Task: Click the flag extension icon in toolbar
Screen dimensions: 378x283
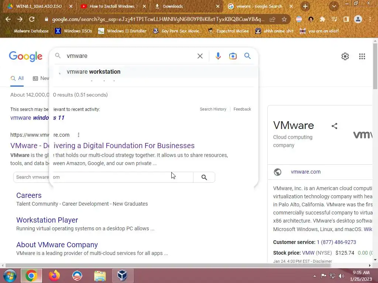Action: point(299,19)
